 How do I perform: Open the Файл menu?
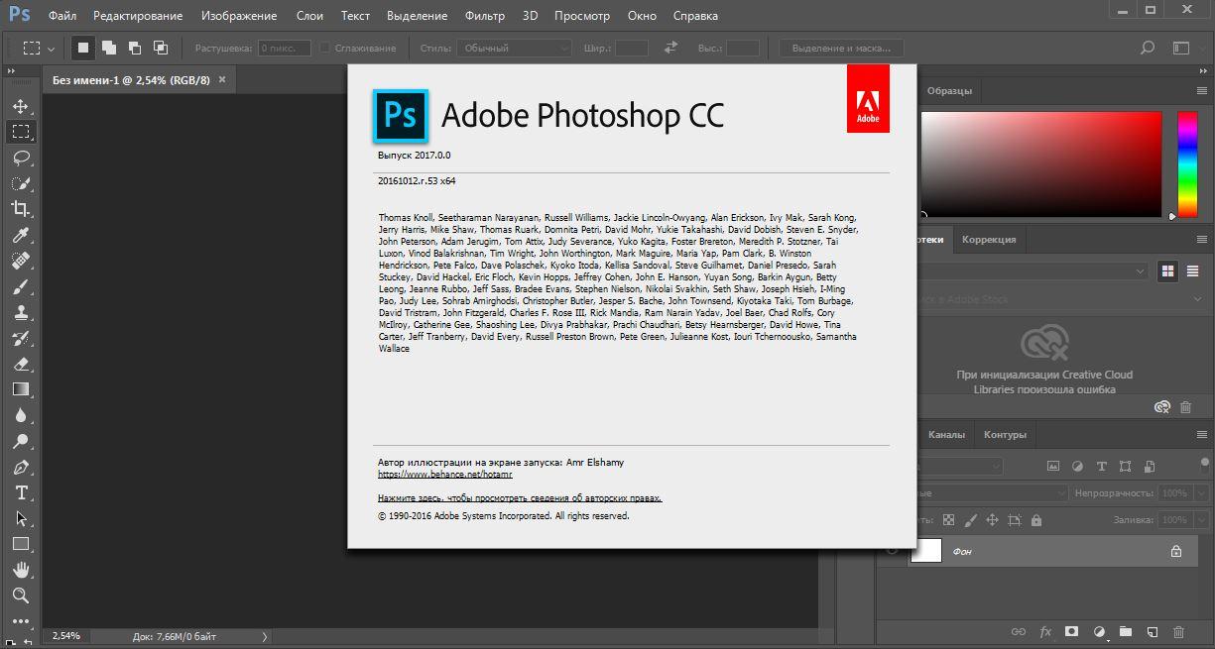(61, 16)
